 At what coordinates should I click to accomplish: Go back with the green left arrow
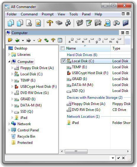(17, 40)
